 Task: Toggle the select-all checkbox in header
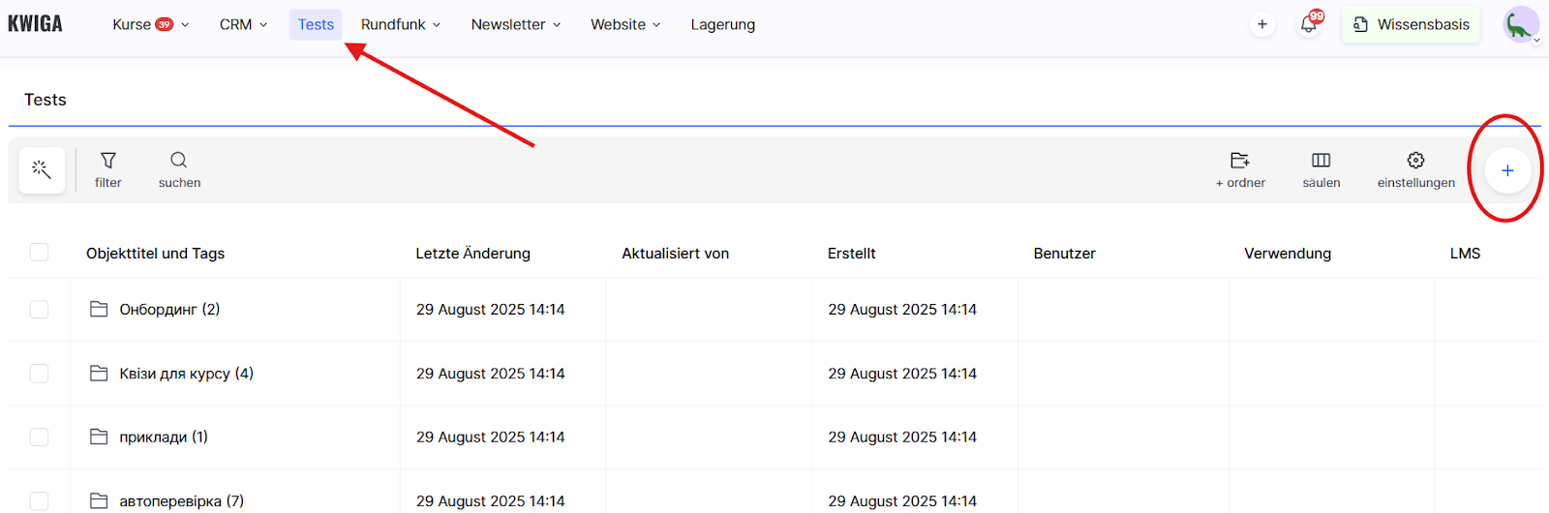[x=39, y=253]
